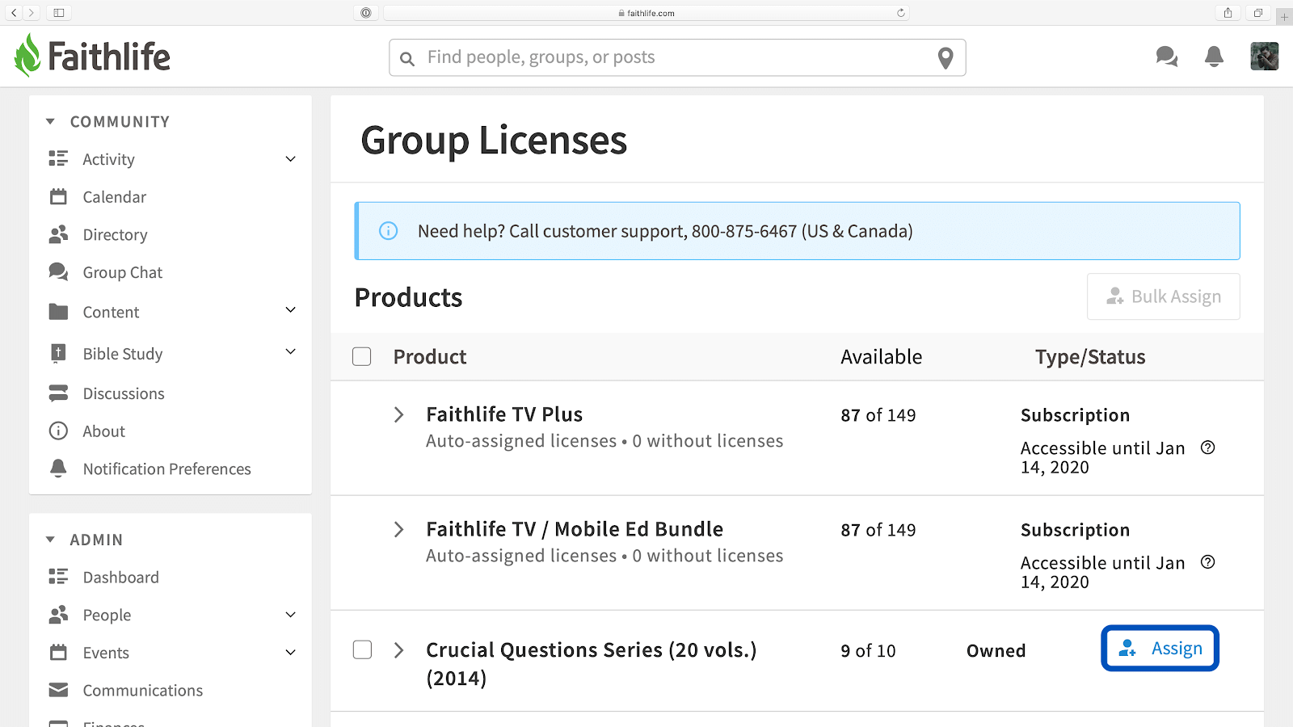
Task: Open the messages chat bubble icon
Action: click(1166, 57)
